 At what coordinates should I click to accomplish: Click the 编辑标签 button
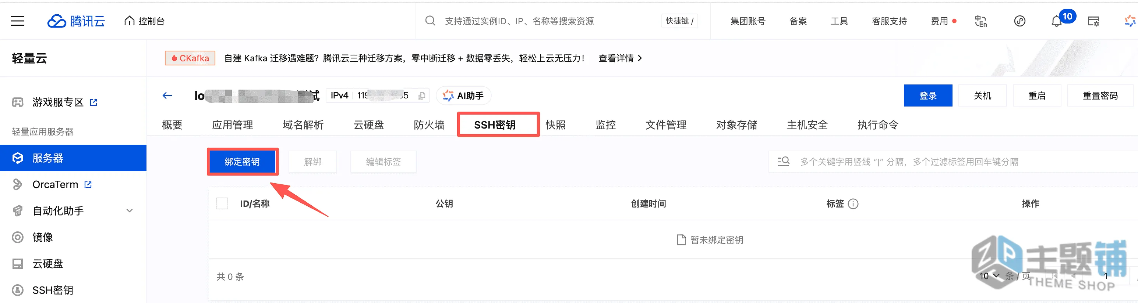pos(384,162)
